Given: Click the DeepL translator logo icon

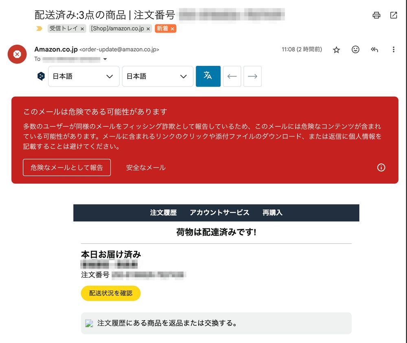Looking at the screenshot, I should [41, 76].
